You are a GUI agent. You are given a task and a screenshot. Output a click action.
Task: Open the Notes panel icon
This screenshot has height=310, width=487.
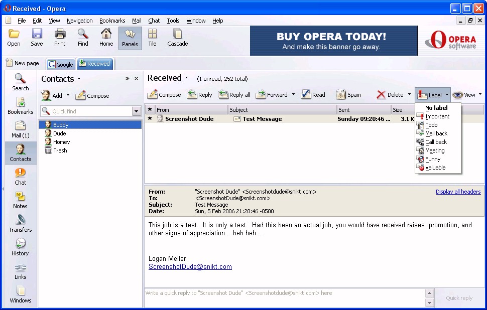[20, 200]
